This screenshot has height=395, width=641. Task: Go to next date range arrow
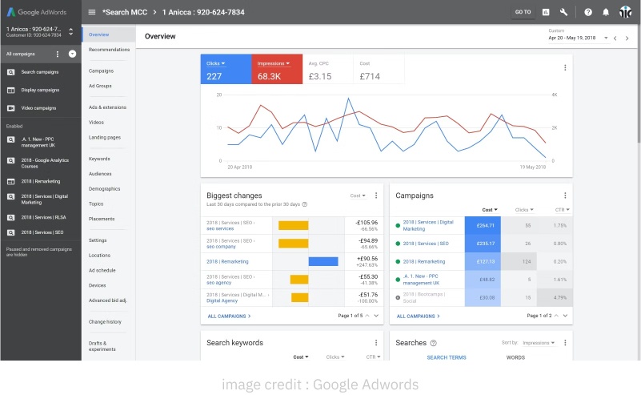tap(627, 38)
